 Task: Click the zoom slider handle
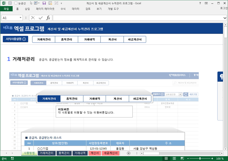(200, 159)
